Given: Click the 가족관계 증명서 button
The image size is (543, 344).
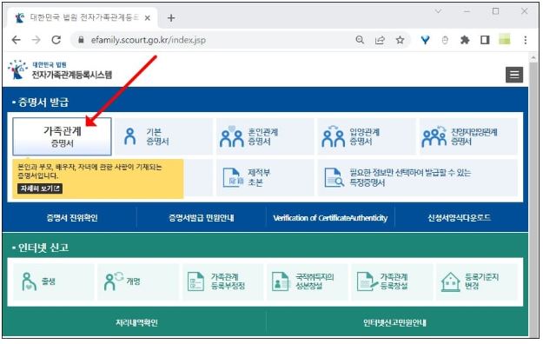Looking at the screenshot, I should [62, 136].
